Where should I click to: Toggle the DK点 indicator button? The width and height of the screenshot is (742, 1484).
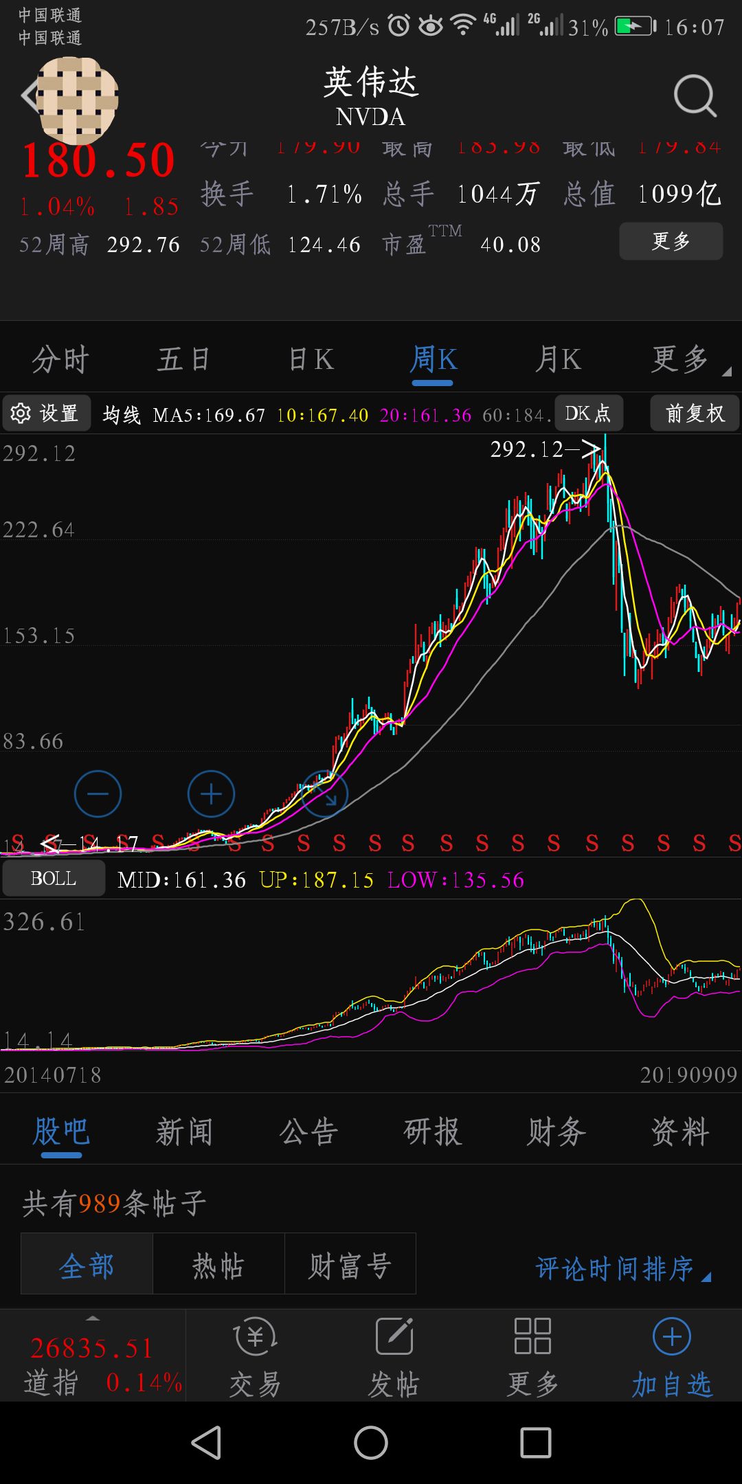[588, 413]
